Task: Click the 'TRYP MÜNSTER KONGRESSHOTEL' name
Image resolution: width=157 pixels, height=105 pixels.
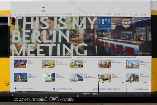Action: pos(90,76)
